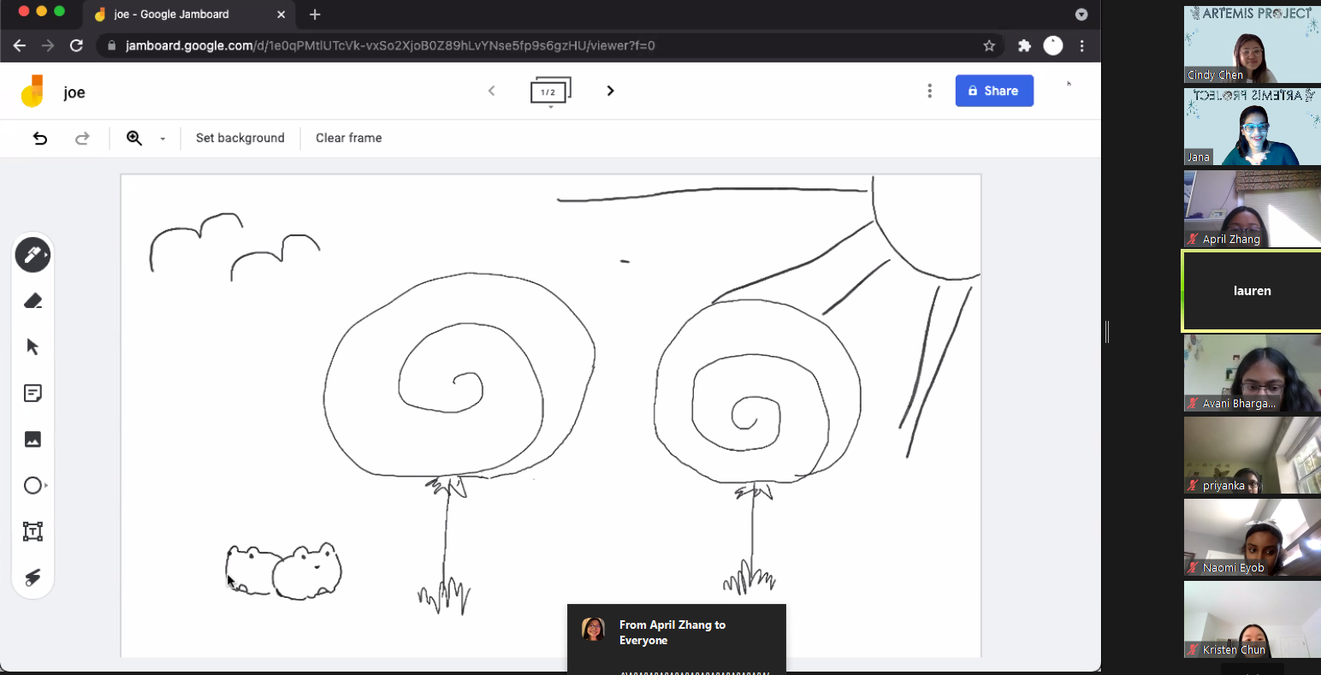Advance to the next frame
This screenshot has height=675, width=1321.
(610, 91)
